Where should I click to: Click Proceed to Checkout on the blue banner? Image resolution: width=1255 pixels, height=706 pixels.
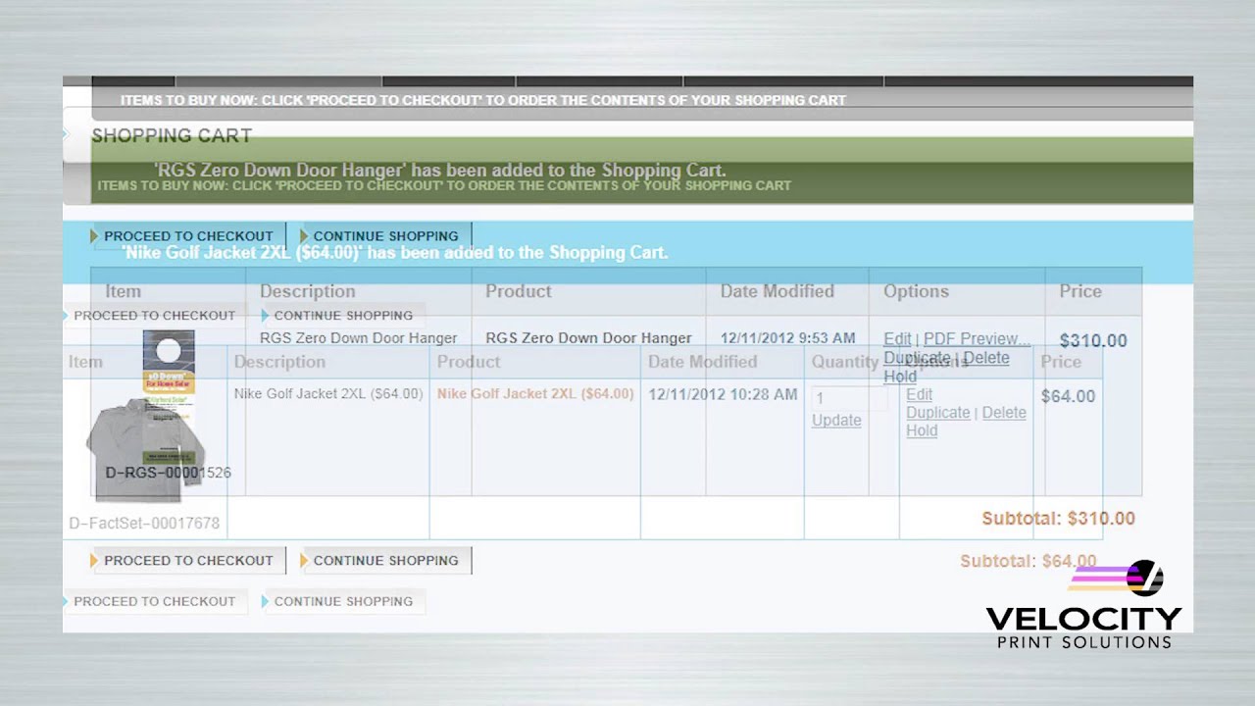188,236
